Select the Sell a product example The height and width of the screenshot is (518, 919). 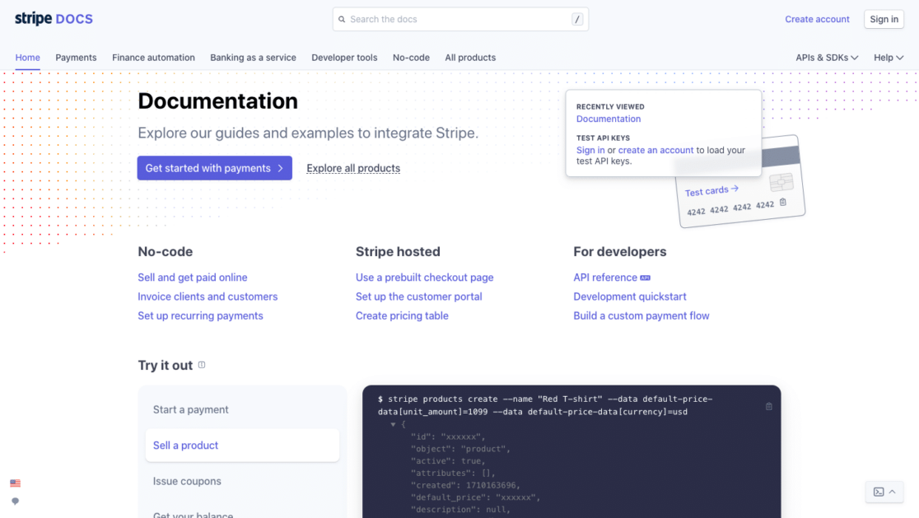[242, 446]
